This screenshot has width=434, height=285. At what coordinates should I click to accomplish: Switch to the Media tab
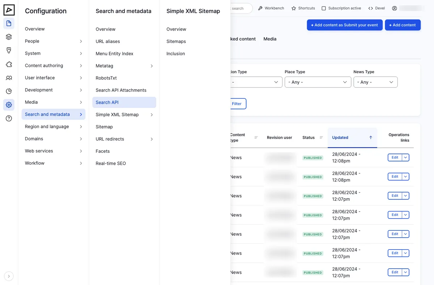270,39
